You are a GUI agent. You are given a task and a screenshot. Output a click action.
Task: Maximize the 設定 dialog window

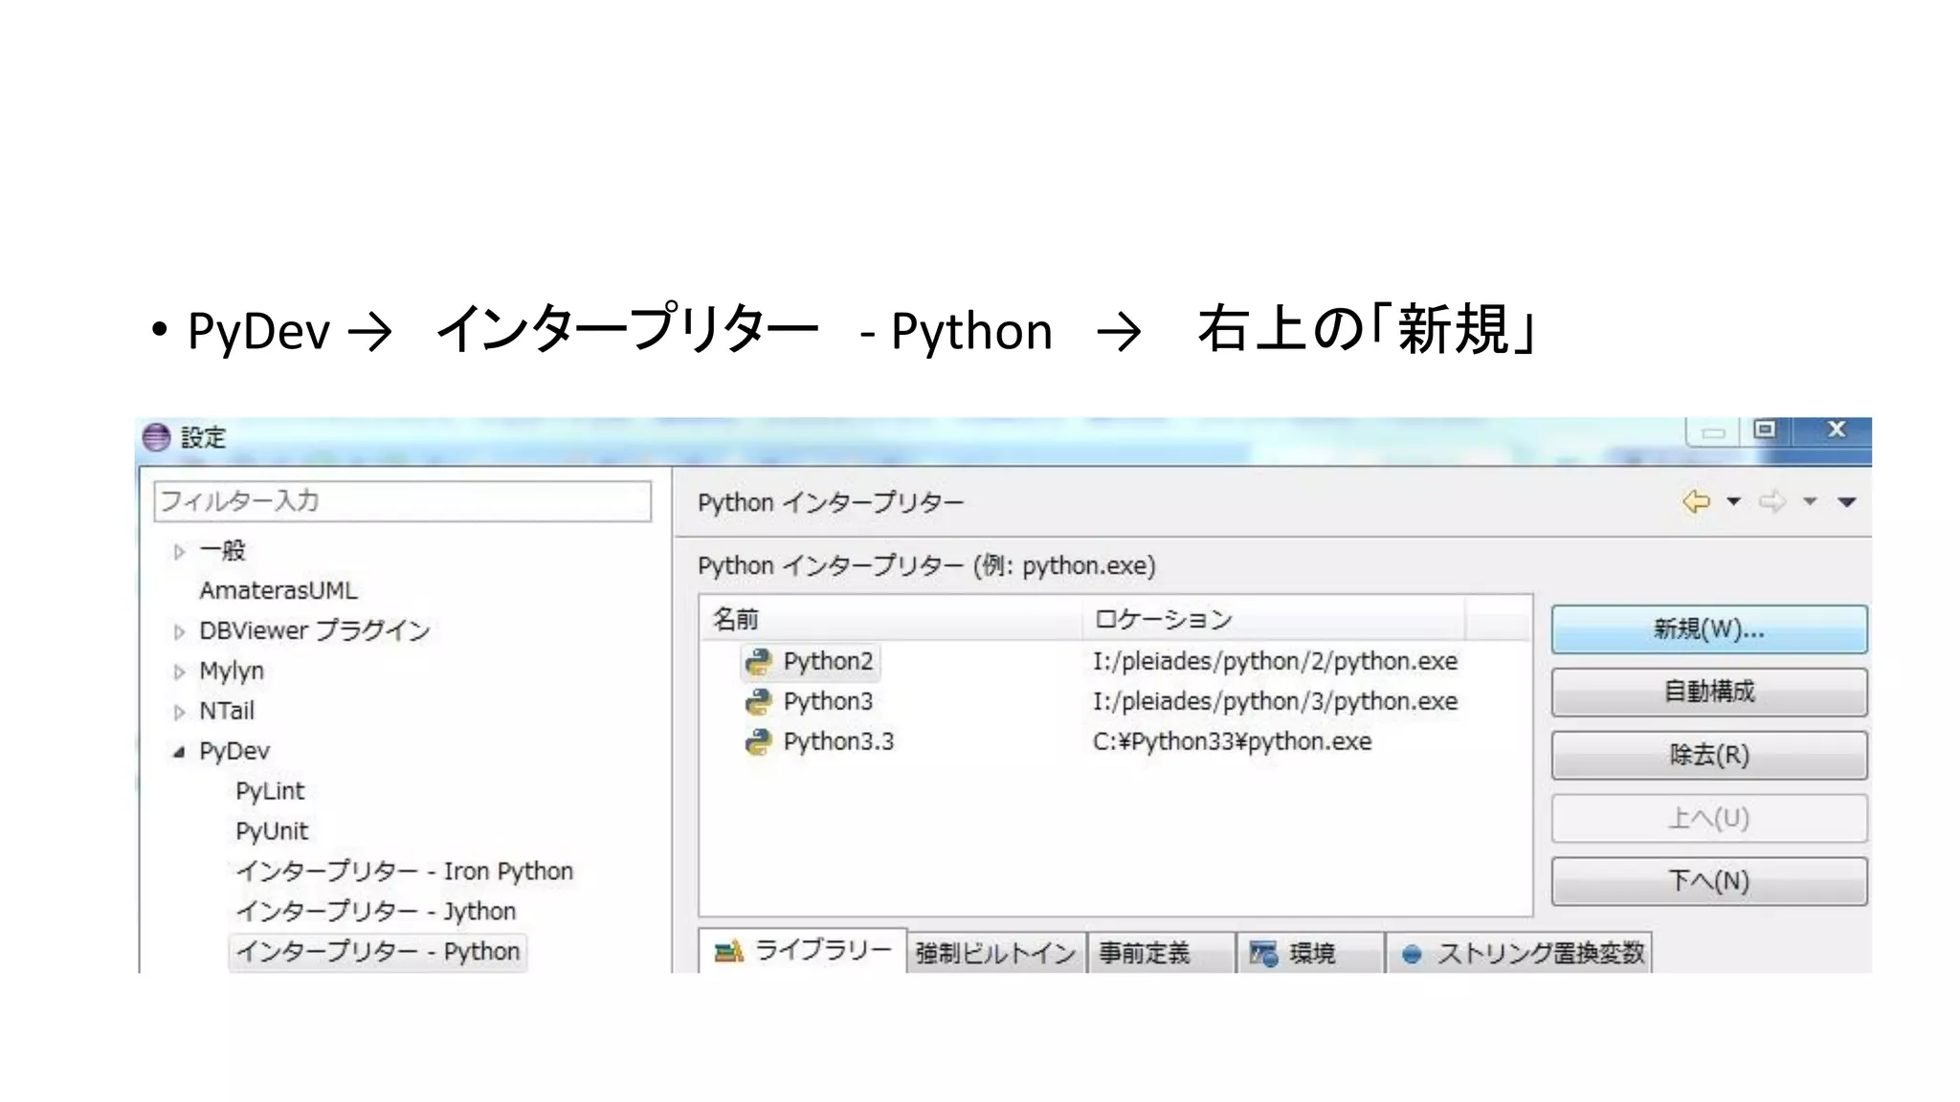coord(1765,430)
